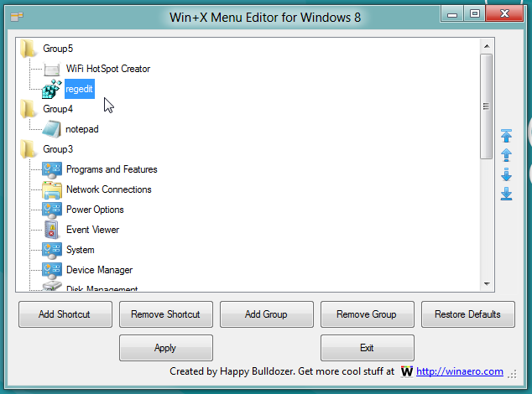Screen dimensions: 532x394
Task: Select the Group5 folder
Action: (x=57, y=49)
